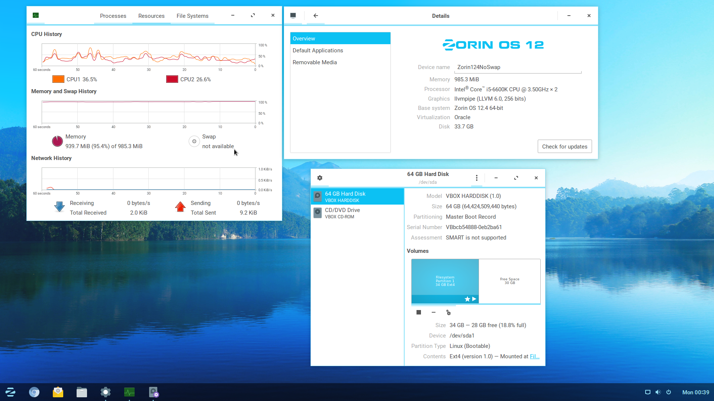Close the System Monitor window
This screenshot has height=401, width=714.
pos(273,15)
